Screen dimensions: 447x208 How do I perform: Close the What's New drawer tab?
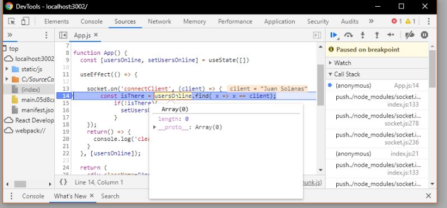pyautogui.click(x=92, y=196)
